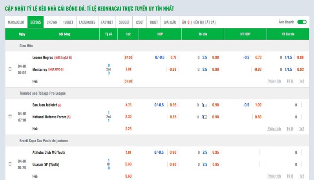Viewport: 314px width, 180px height.
Task: Click the 67.00 odds for Leones Negros
Action: [128, 57]
